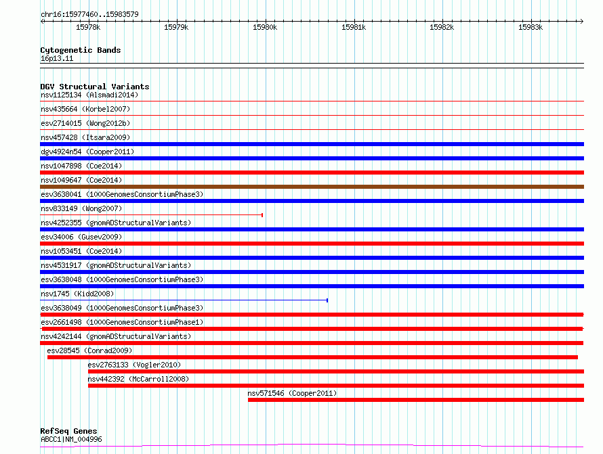Click the nsv1125134 (Alsmadi2014) variant label
The image size is (603, 454).
pos(89,95)
